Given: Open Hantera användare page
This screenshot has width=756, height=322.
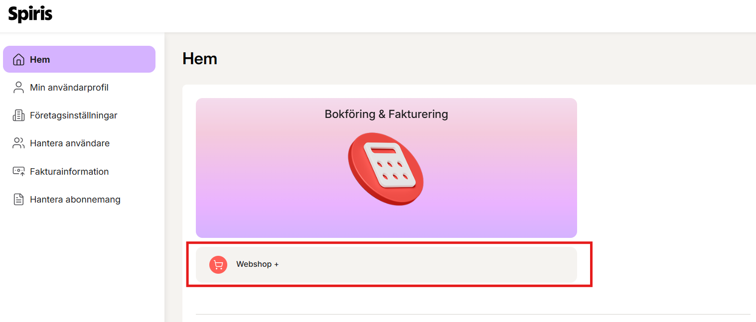Looking at the screenshot, I should (70, 143).
